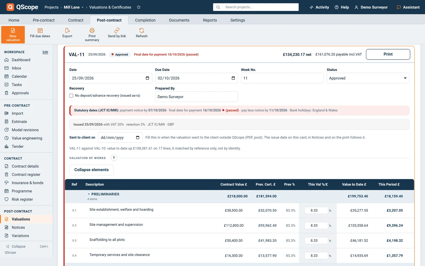Click Collapse elements button

point(91,170)
